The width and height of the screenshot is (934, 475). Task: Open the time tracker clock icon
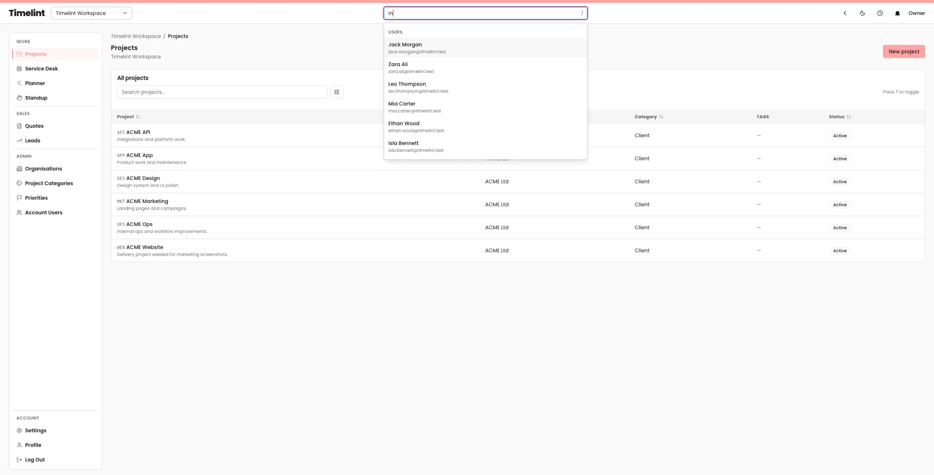click(x=880, y=13)
